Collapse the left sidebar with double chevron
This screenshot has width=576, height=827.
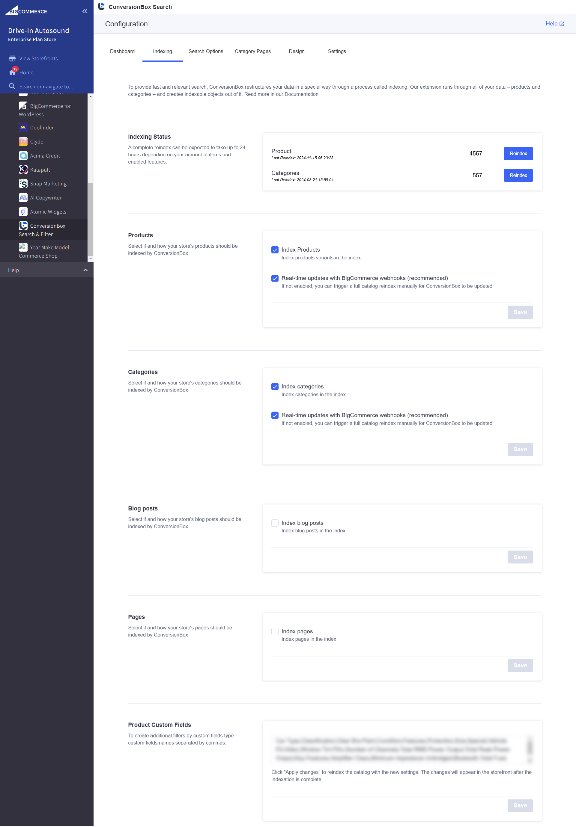click(85, 11)
